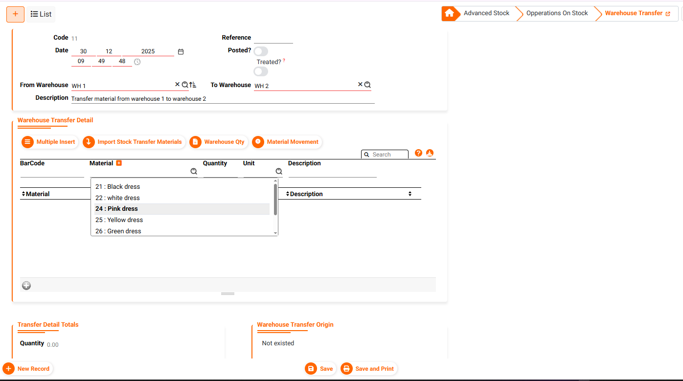683x381 pixels.
Task: Click the home icon in breadcrumb
Action: click(x=450, y=13)
